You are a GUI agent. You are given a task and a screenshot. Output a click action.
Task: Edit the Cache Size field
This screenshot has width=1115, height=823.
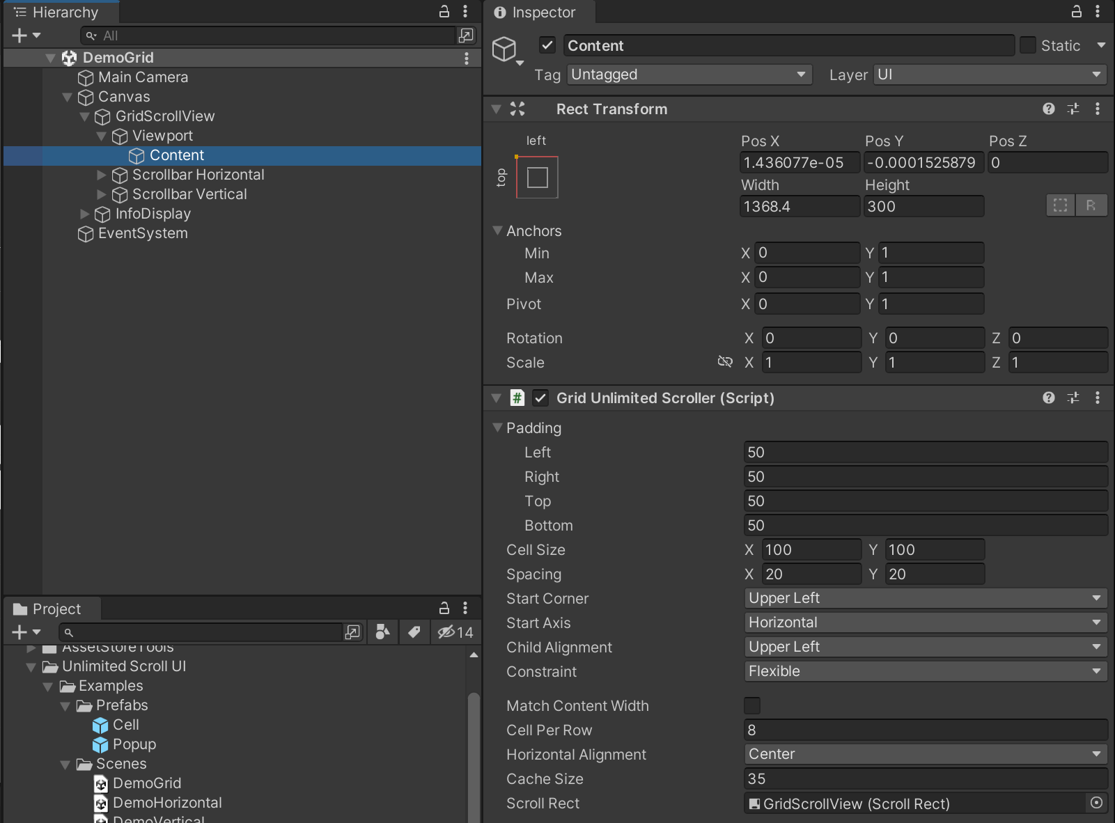coord(926,778)
